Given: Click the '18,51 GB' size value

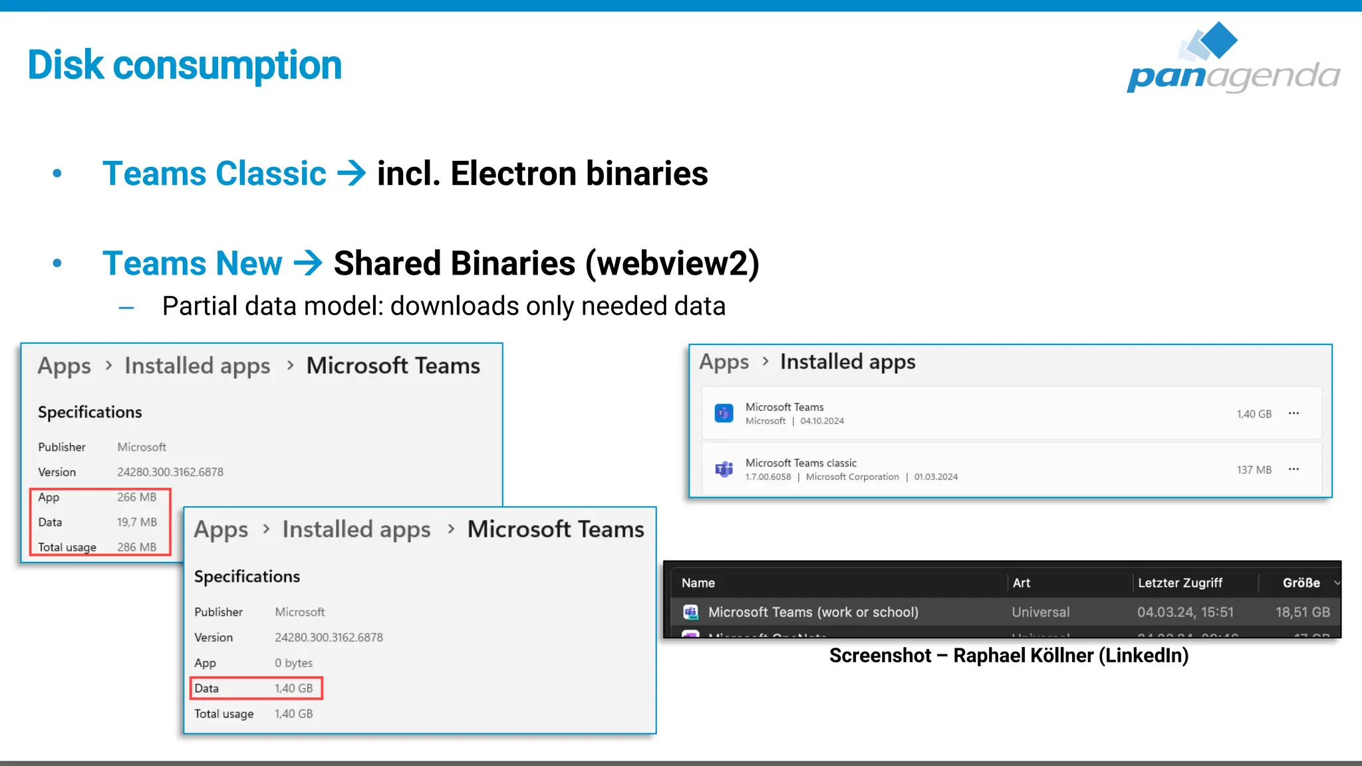Looking at the screenshot, I should pos(1302,612).
